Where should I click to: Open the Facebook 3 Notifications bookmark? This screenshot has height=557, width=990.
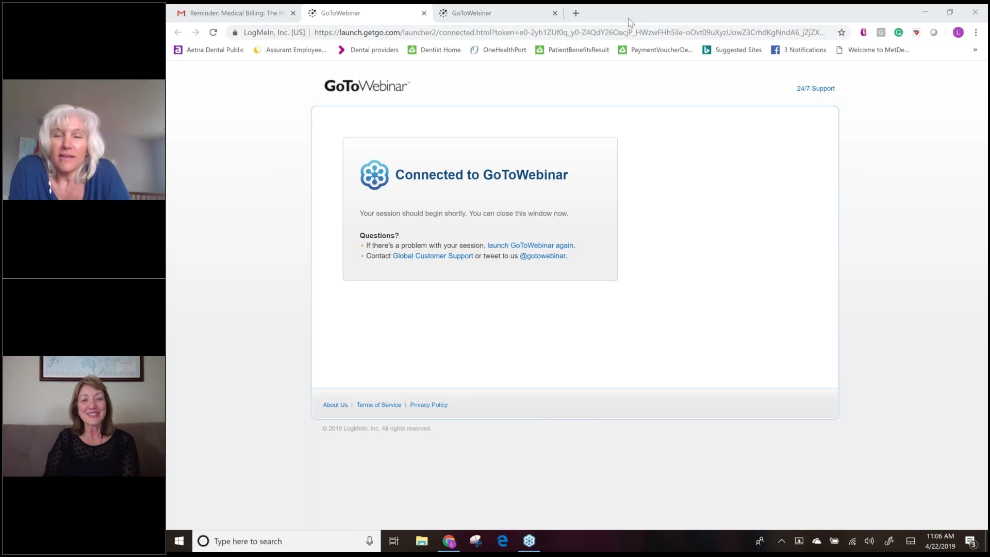pyautogui.click(x=799, y=50)
